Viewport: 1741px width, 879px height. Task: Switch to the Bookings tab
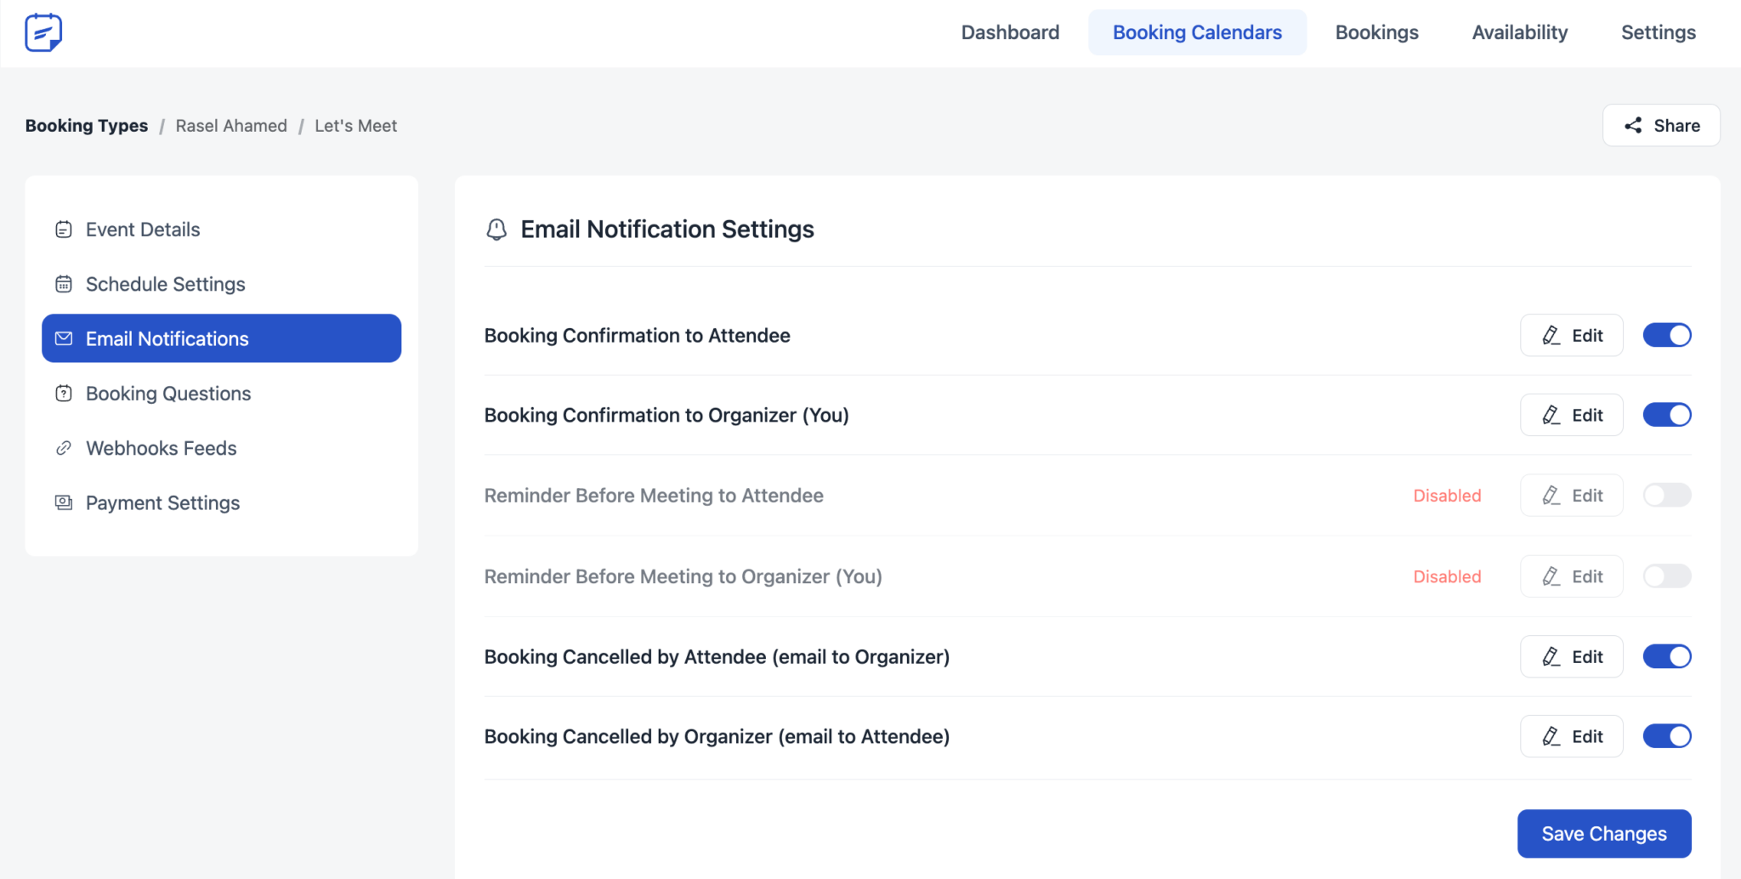coord(1376,31)
